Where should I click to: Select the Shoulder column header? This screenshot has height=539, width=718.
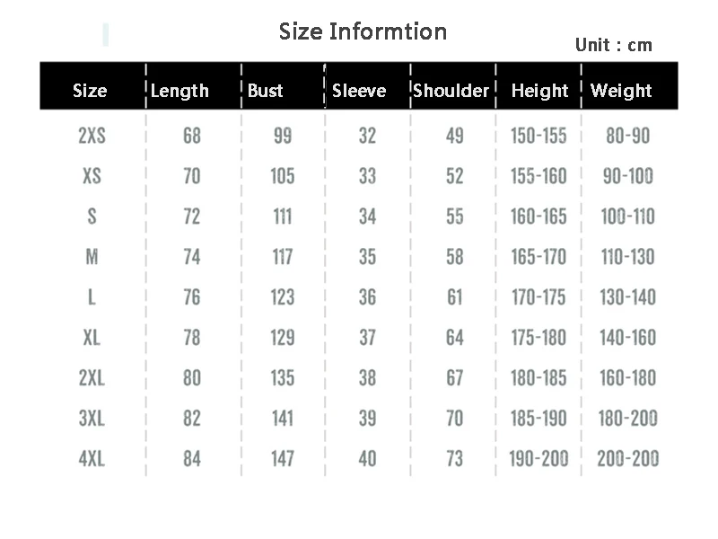[451, 91]
